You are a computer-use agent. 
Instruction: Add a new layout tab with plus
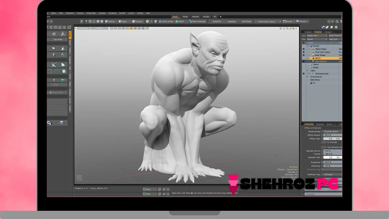(221, 17)
